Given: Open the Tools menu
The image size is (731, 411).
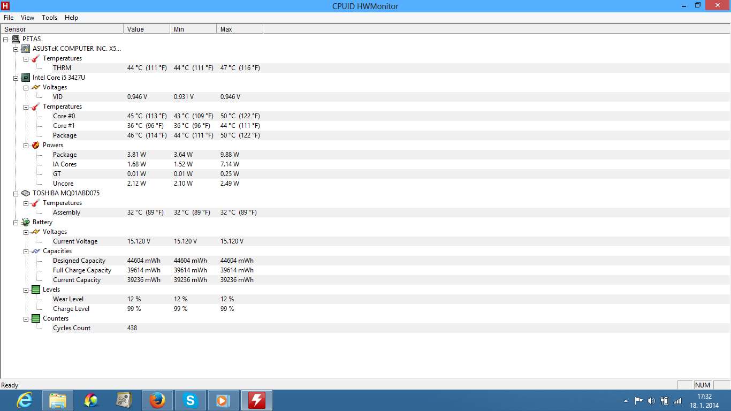Looking at the screenshot, I should 49,18.
